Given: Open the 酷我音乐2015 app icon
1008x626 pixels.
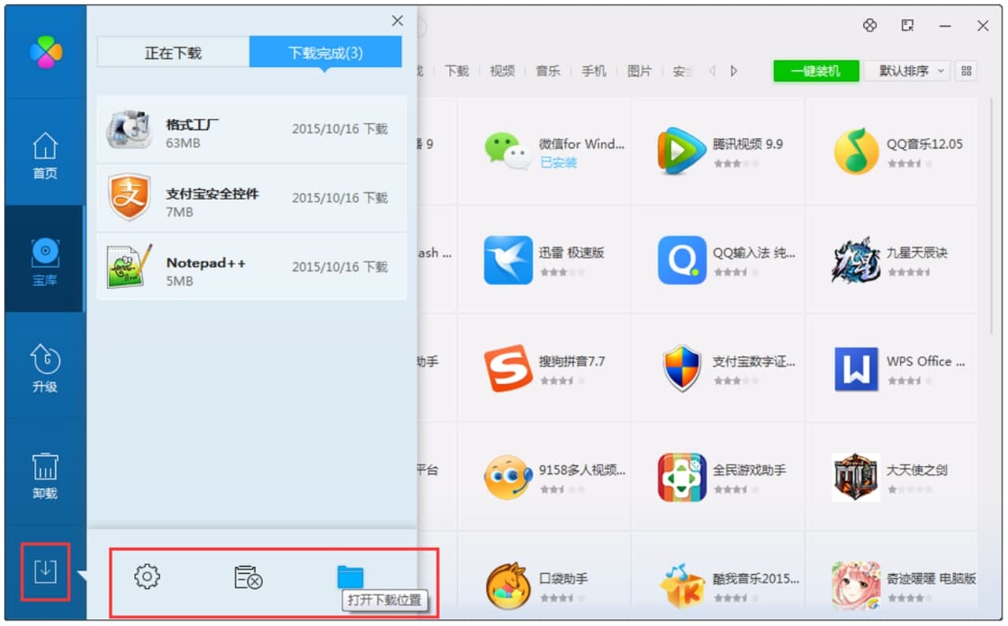Looking at the screenshot, I should click(x=682, y=585).
